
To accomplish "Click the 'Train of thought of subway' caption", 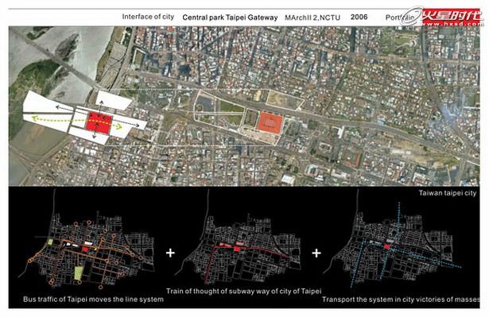I will (243, 291).
